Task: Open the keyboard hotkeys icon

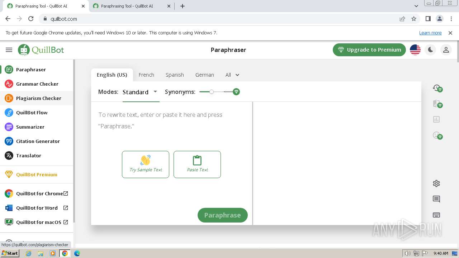Action: pos(436,215)
